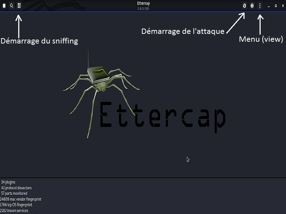Scan for hosts with magnifier icon

pyautogui.click(x=11, y=6)
